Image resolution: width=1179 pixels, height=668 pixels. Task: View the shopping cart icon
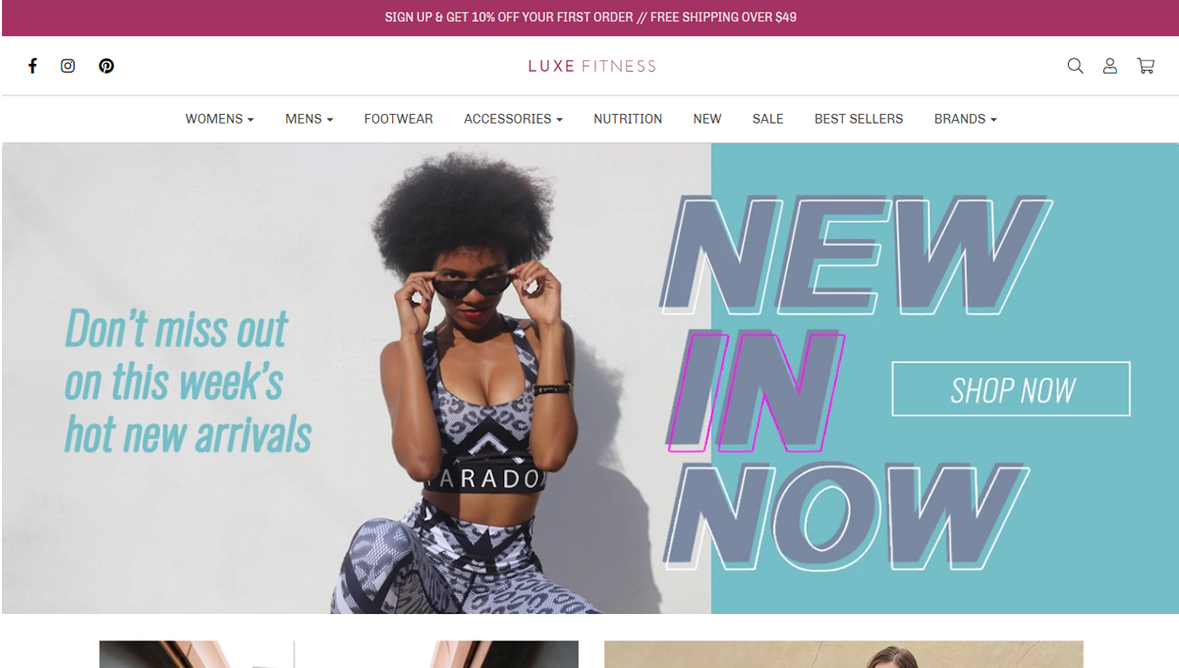pyautogui.click(x=1146, y=66)
